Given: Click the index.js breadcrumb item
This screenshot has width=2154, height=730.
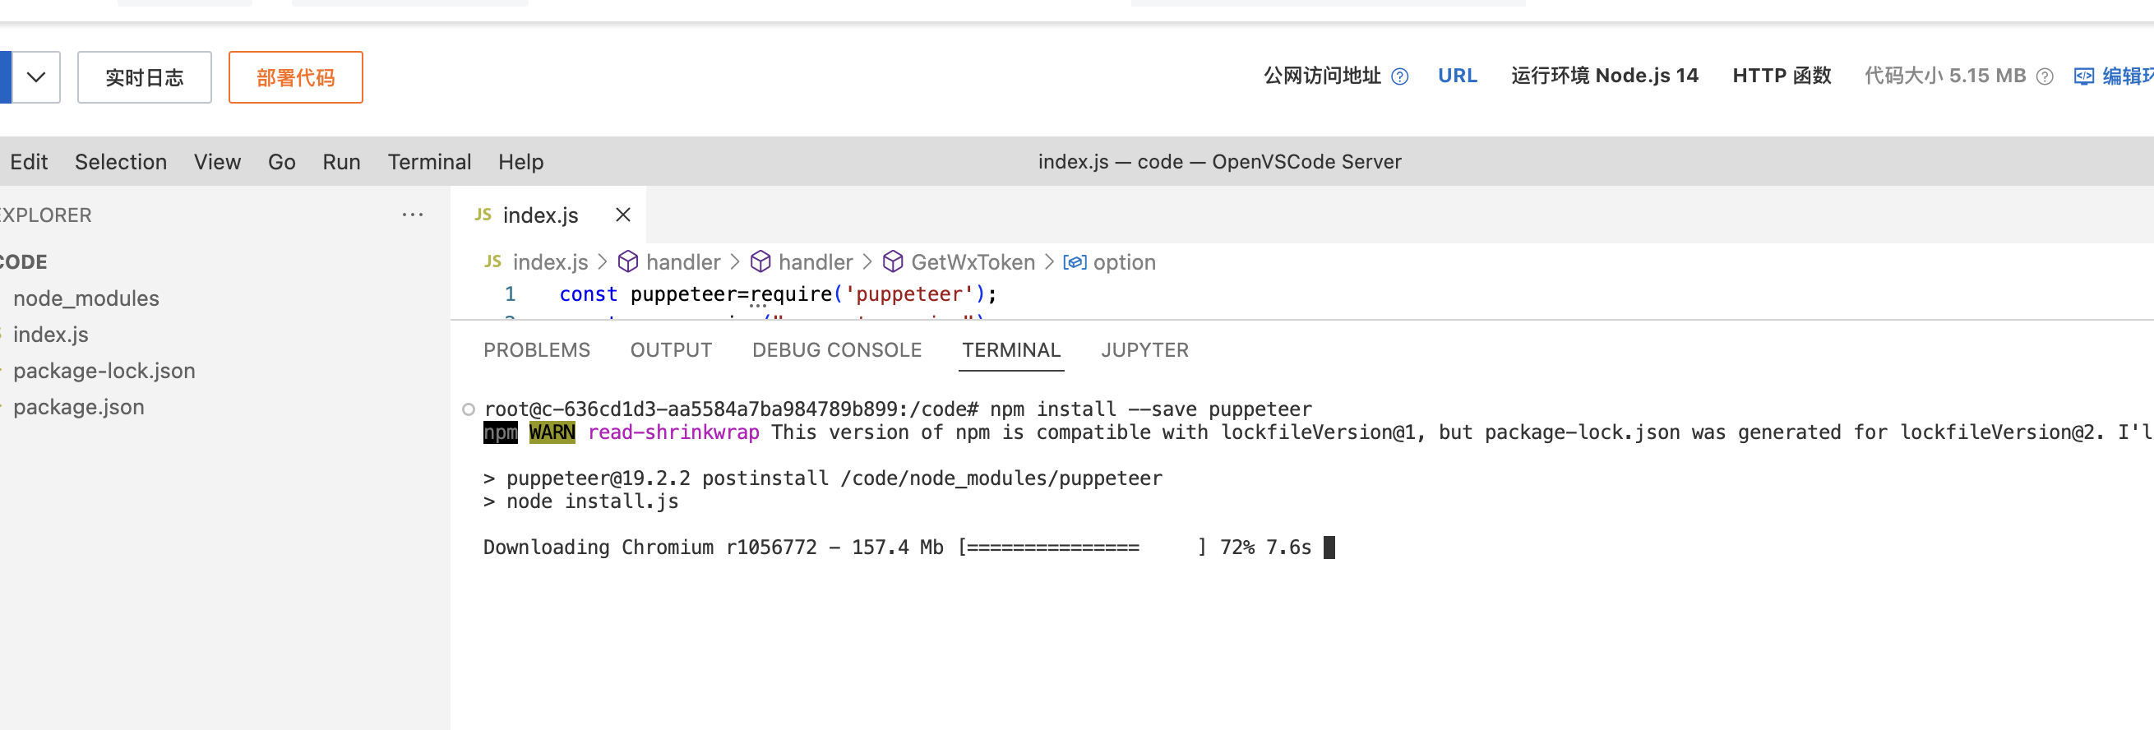Looking at the screenshot, I should click(x=550, y=261).
